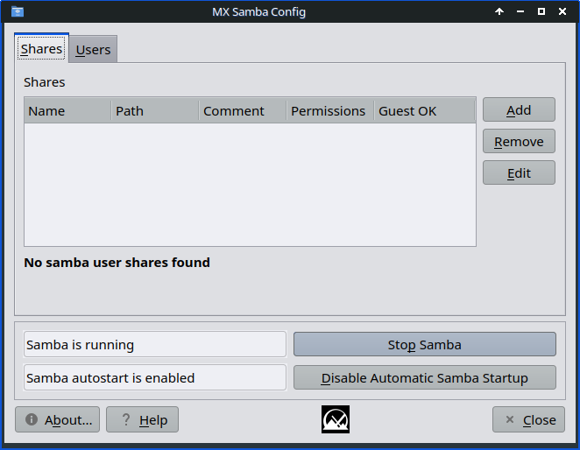The width and height of the screenshot is (580, 450).
Task: Stop the Samba service
Action: 424,344
